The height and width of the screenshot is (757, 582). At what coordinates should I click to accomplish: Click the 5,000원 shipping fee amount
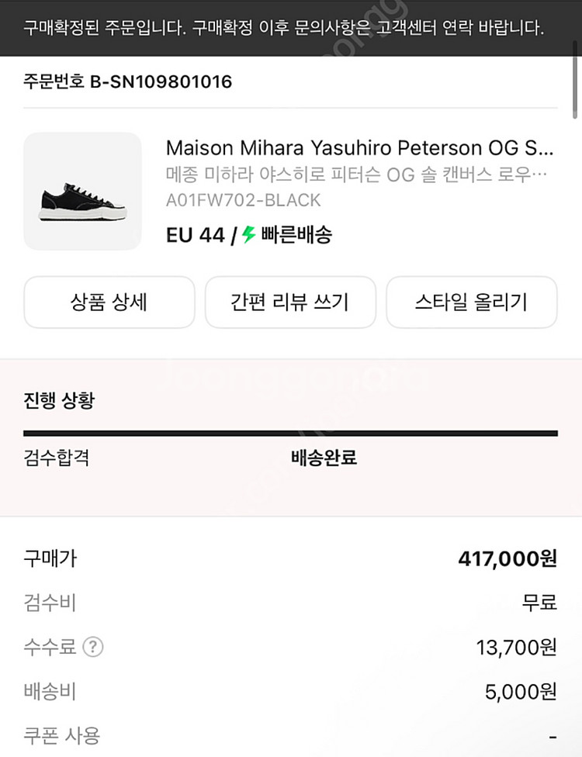(521, 692)
